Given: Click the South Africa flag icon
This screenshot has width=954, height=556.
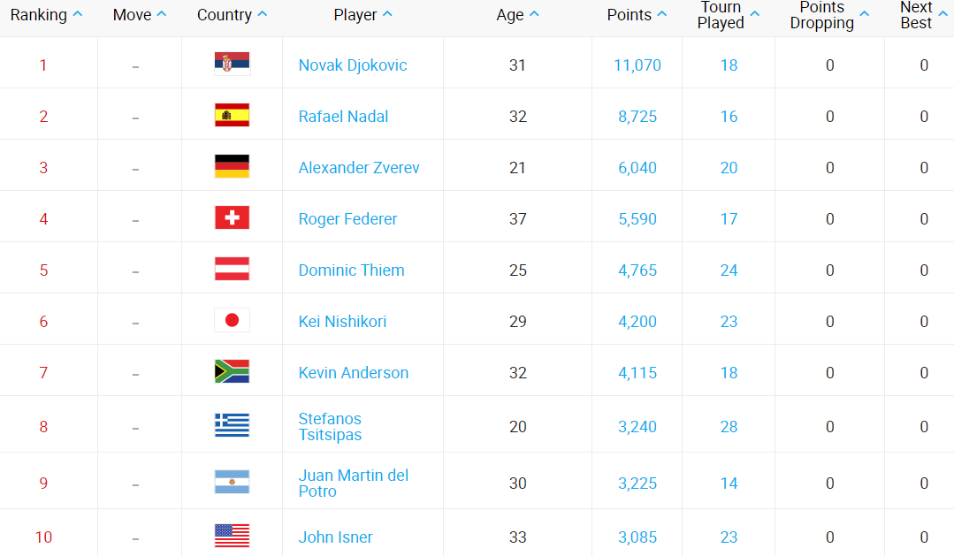Looking at the screenshot, I should pos(232,371).
